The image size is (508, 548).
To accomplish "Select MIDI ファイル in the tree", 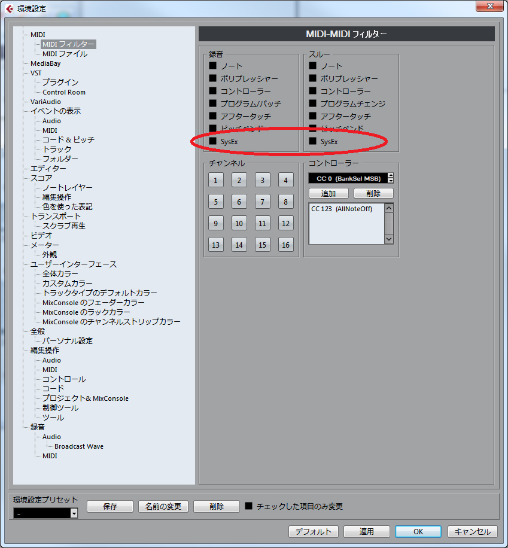I will tap(65, 54).
